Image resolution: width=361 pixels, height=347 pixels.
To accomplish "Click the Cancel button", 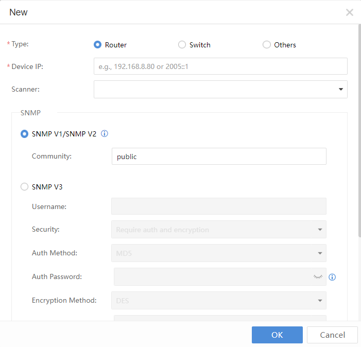I will [332, 335].
